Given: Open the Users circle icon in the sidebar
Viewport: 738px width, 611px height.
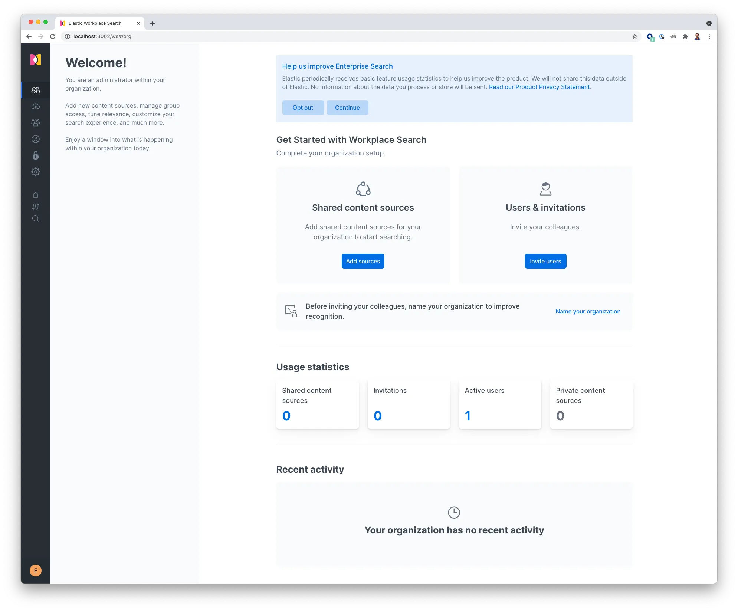Looking at the screenshot, I should [36, 139].
